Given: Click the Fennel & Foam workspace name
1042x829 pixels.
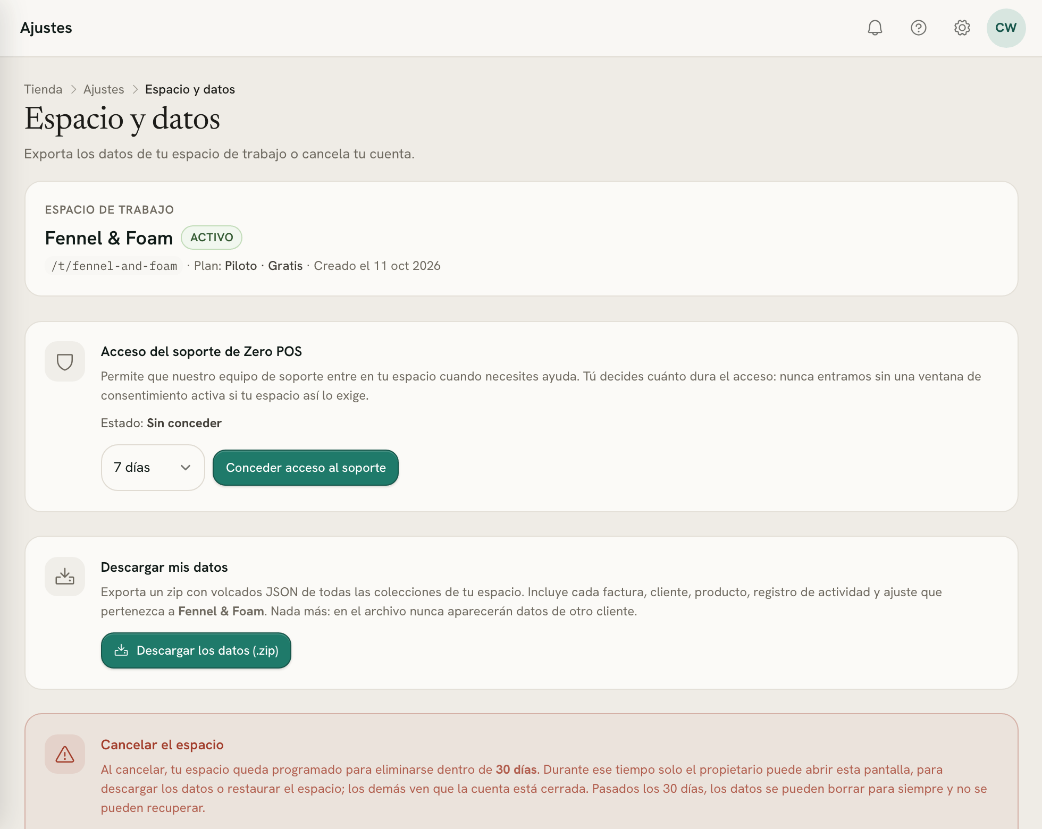Looking at the screenshot, I should click(109, 238).
